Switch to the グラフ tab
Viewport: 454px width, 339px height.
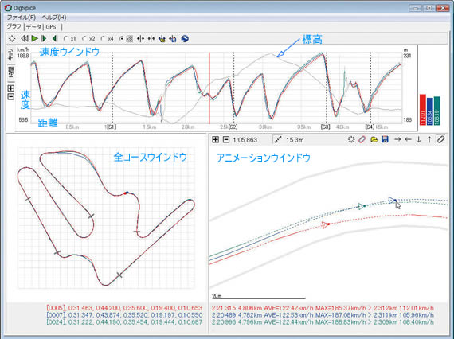tap(14, 26)
